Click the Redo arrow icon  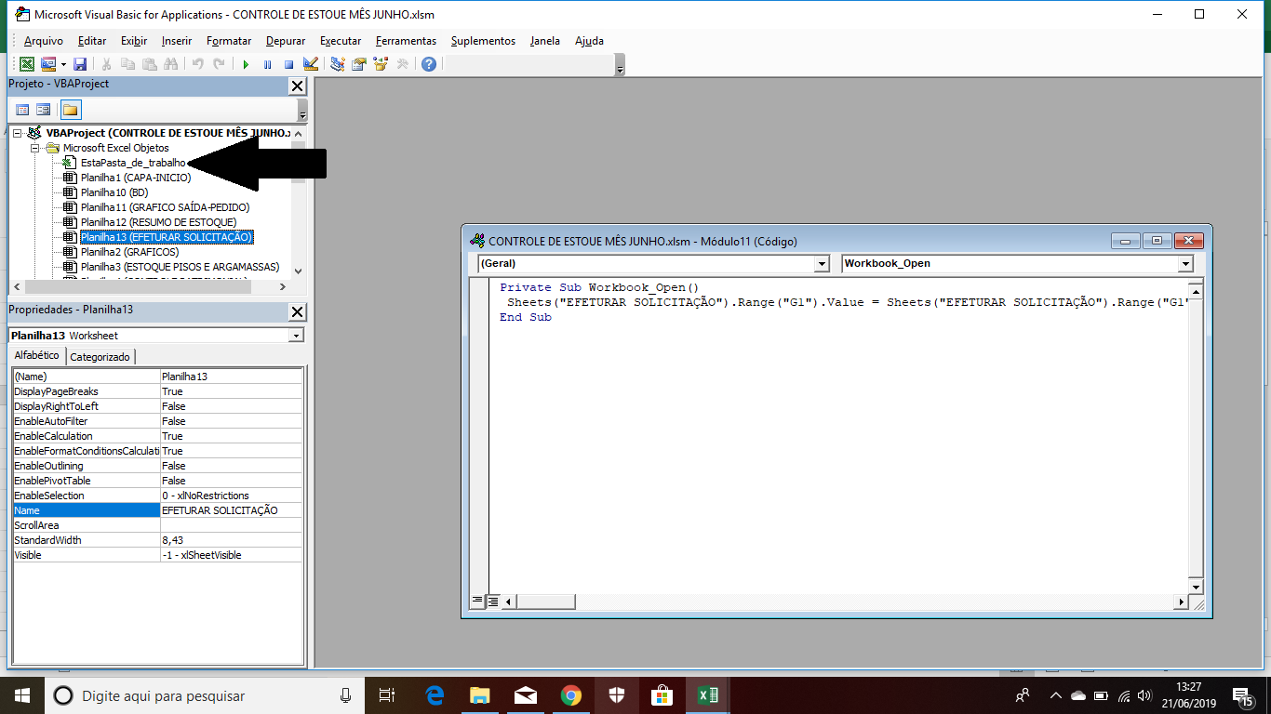[x=220, y=64]
